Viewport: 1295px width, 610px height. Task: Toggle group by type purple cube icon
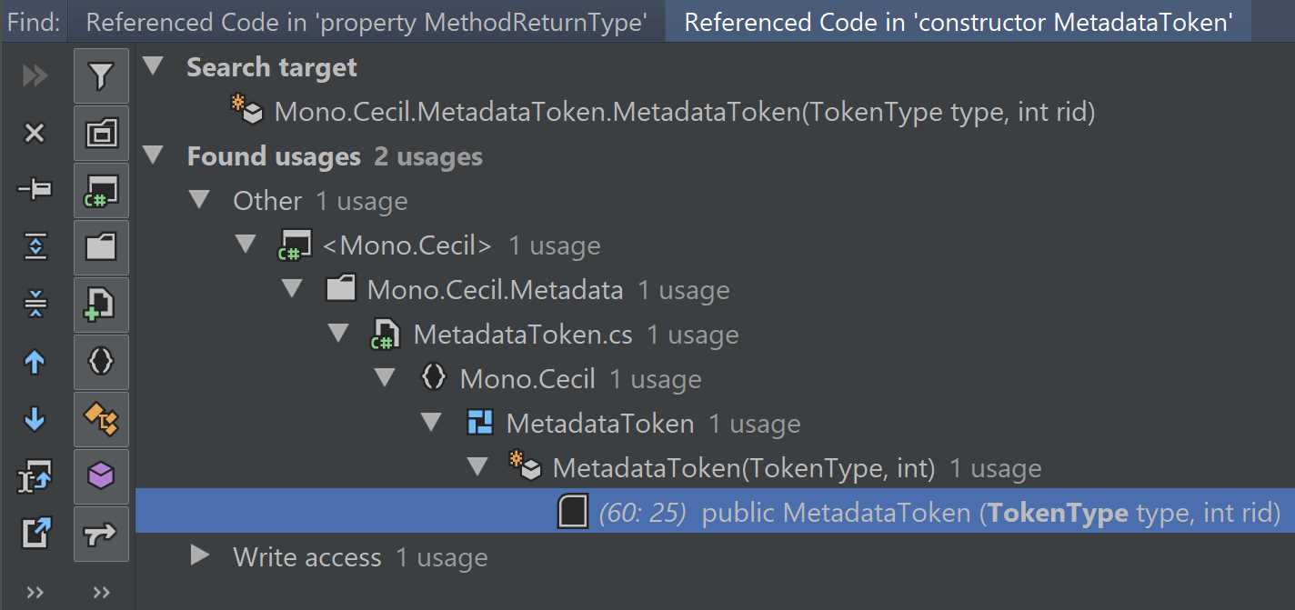[x=101, y=476]
